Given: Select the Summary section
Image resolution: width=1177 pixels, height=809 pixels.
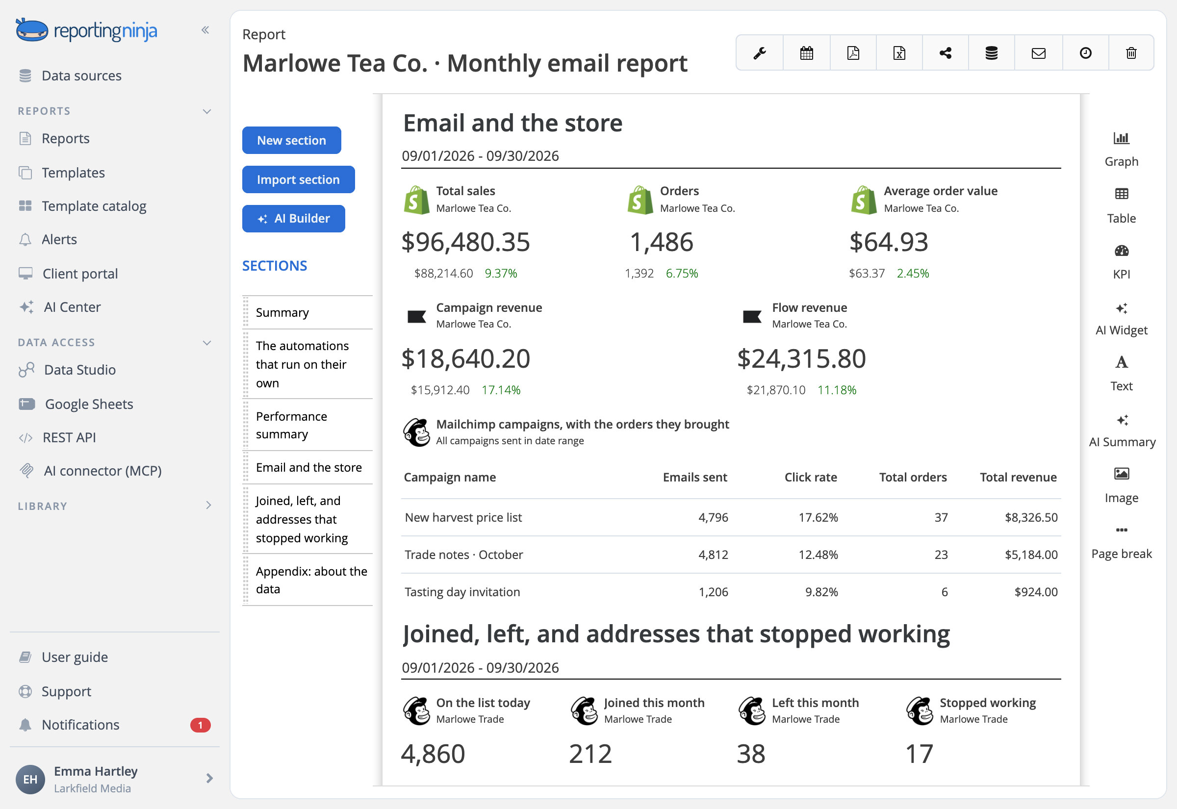Looking at the screenshot, I should 307,312.
